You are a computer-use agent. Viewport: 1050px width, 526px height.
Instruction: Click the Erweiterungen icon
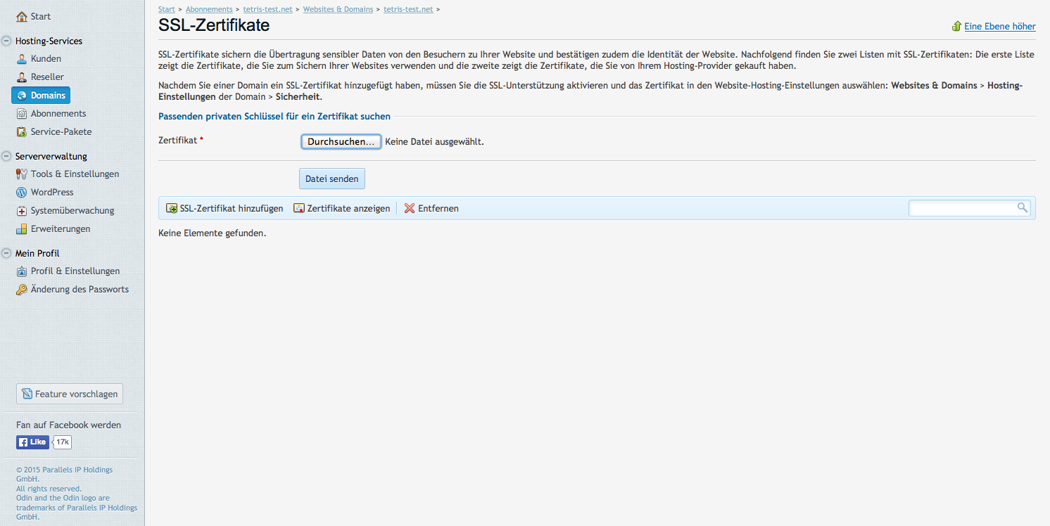22,229
